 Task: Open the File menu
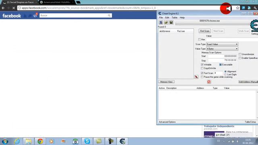click(161, 18)
